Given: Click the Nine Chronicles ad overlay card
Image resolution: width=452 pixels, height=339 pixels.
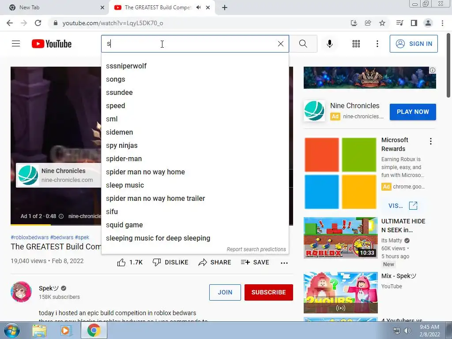Looking at the screenshot, I should [x=59, y=175].
